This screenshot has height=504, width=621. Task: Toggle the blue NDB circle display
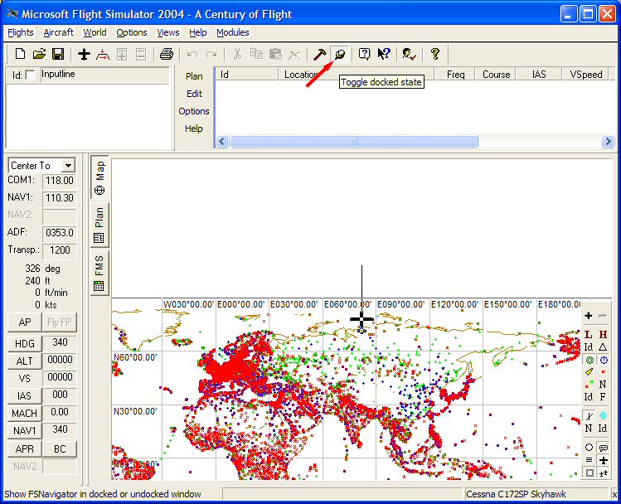(604, 360)
